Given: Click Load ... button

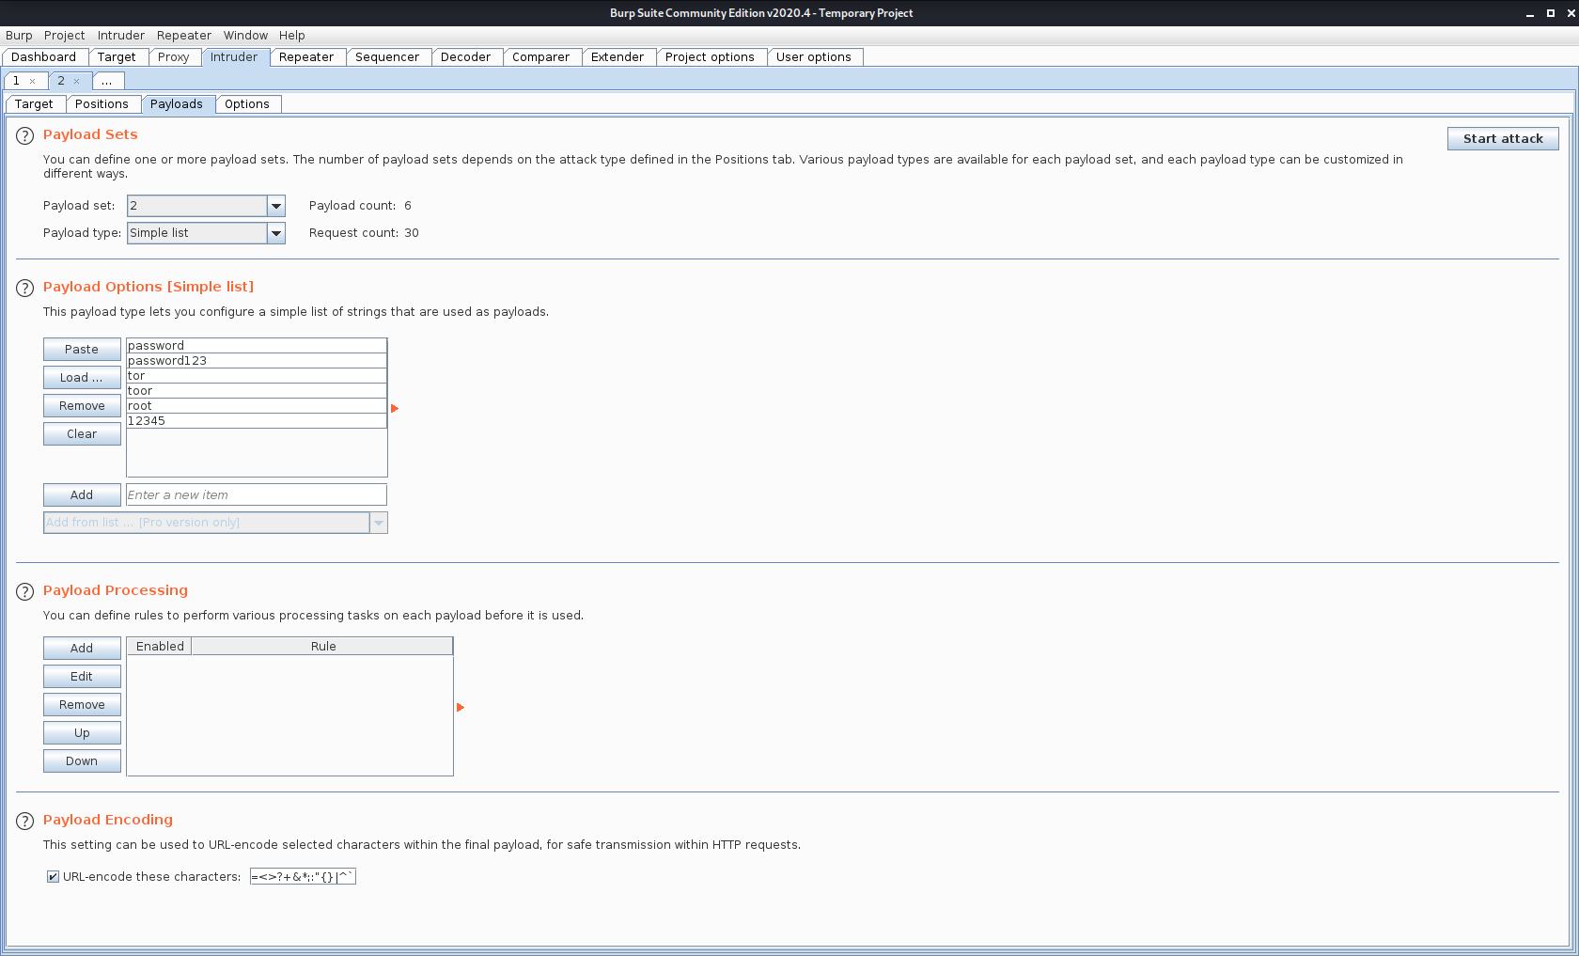Looking at the screenshot, I should [82, 378].
